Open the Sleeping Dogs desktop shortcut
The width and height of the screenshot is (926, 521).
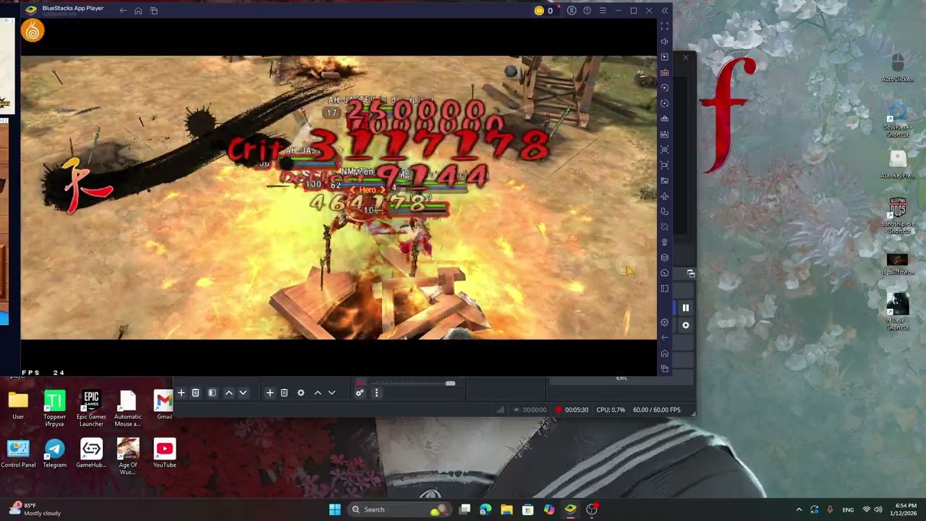(898, 216)
